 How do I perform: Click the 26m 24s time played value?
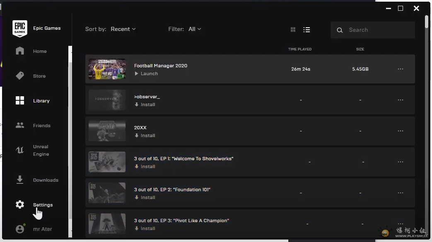coord(301,69)
